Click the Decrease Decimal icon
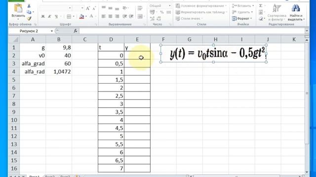Image resolution: width=316 pixels, height=177 pixels. pos(159,19)
